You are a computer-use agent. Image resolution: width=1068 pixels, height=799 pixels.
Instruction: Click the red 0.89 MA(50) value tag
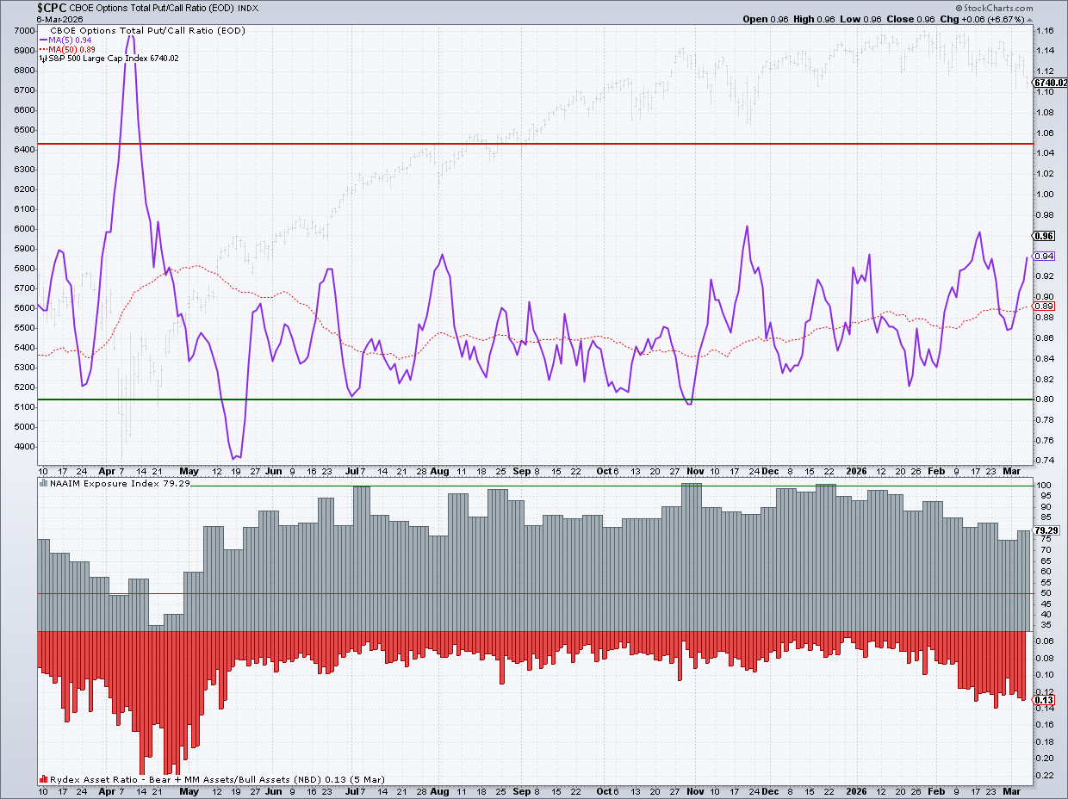click(1044, 306)
